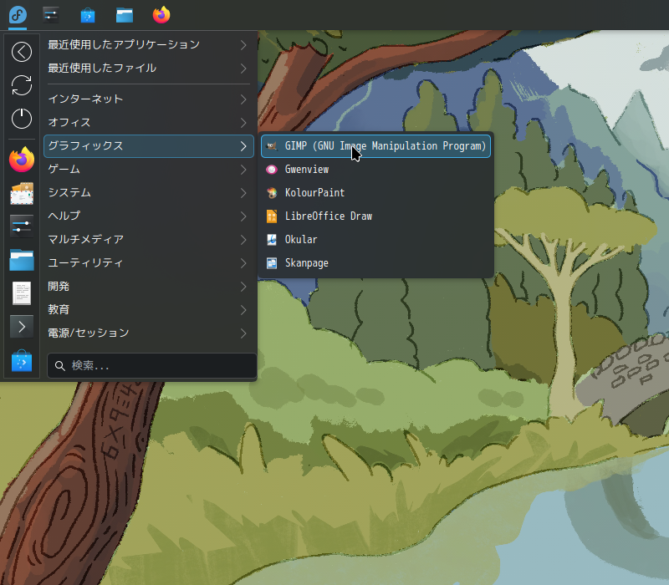The width and height of the screenshot is (669, 585).
Task: Open Discover software store favorite in sidebar
Action: [x=22, y=361]
